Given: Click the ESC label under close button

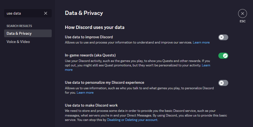Looking at the screenshot, I should tap(243, 21).
